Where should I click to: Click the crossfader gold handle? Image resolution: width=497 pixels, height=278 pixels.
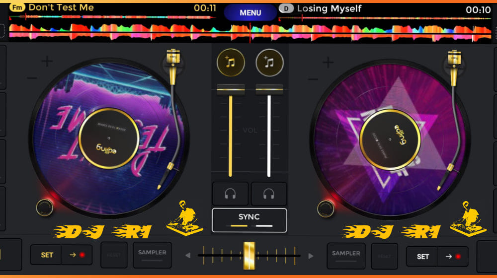click(x=249, y=256)
